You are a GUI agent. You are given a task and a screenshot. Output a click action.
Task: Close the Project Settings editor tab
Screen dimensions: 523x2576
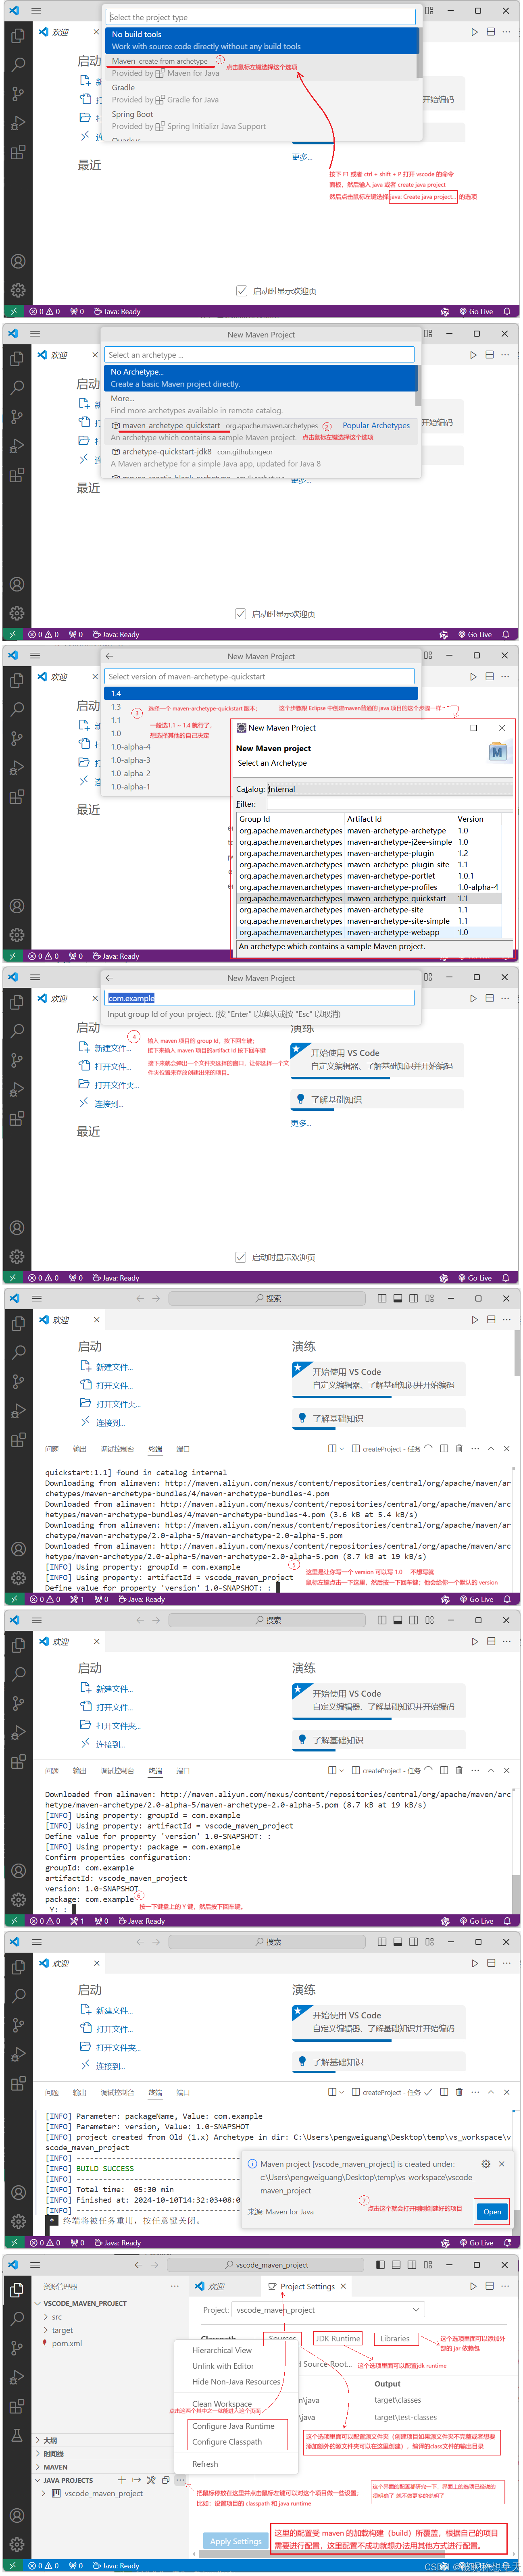pos(343,2286)
